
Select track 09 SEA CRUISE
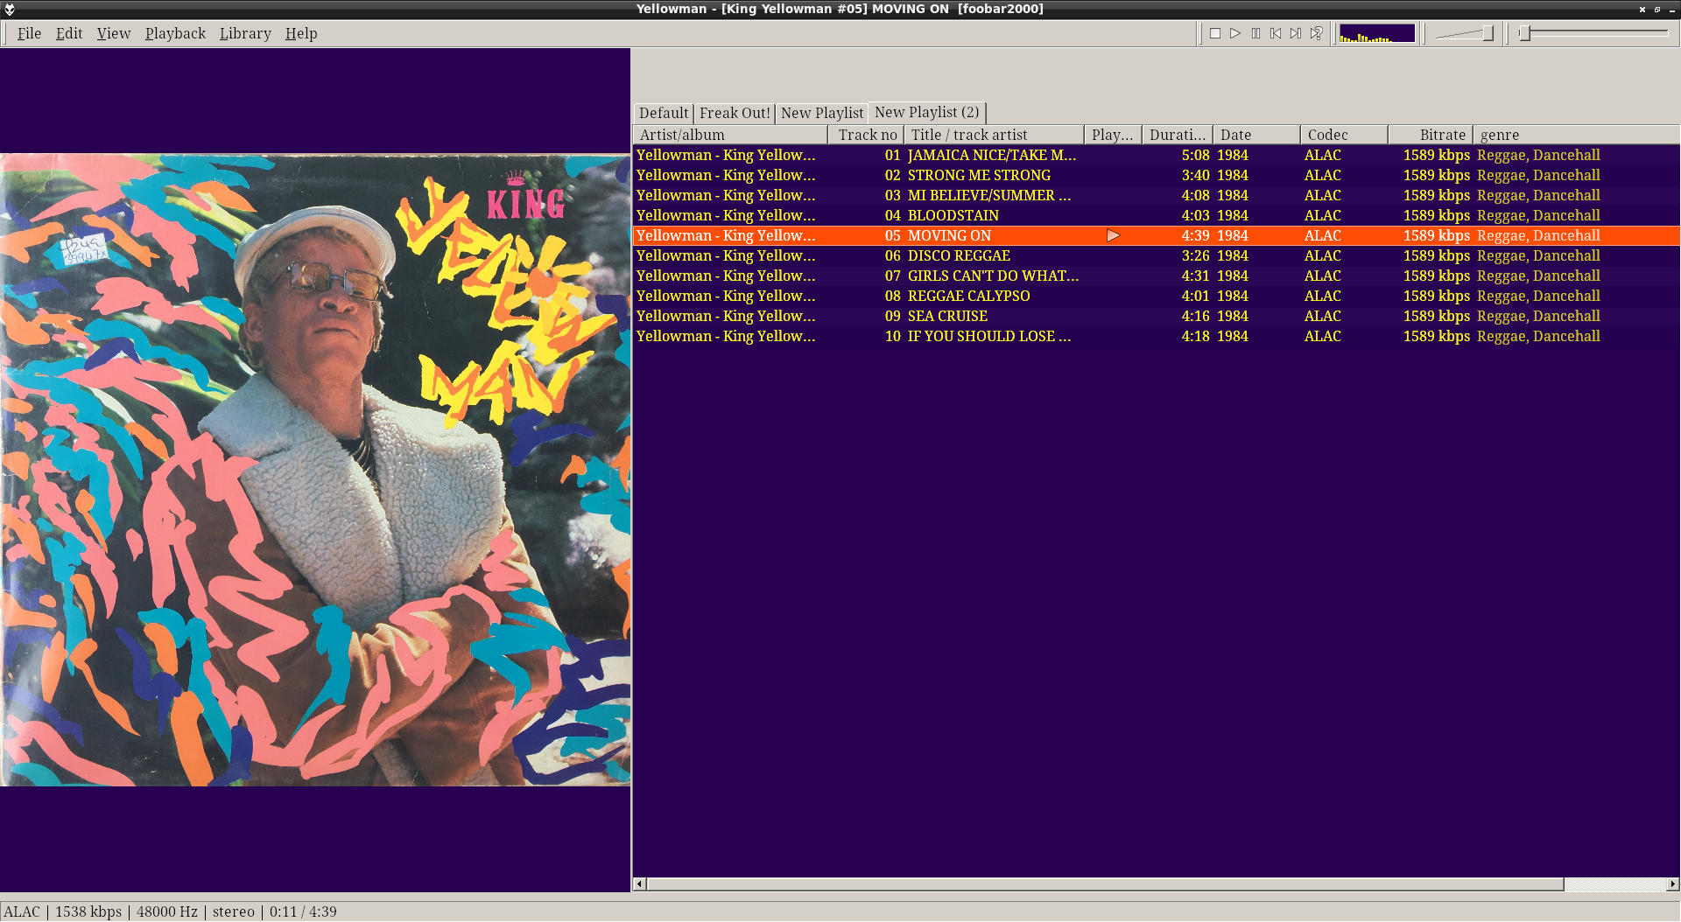coord(1156,316)
